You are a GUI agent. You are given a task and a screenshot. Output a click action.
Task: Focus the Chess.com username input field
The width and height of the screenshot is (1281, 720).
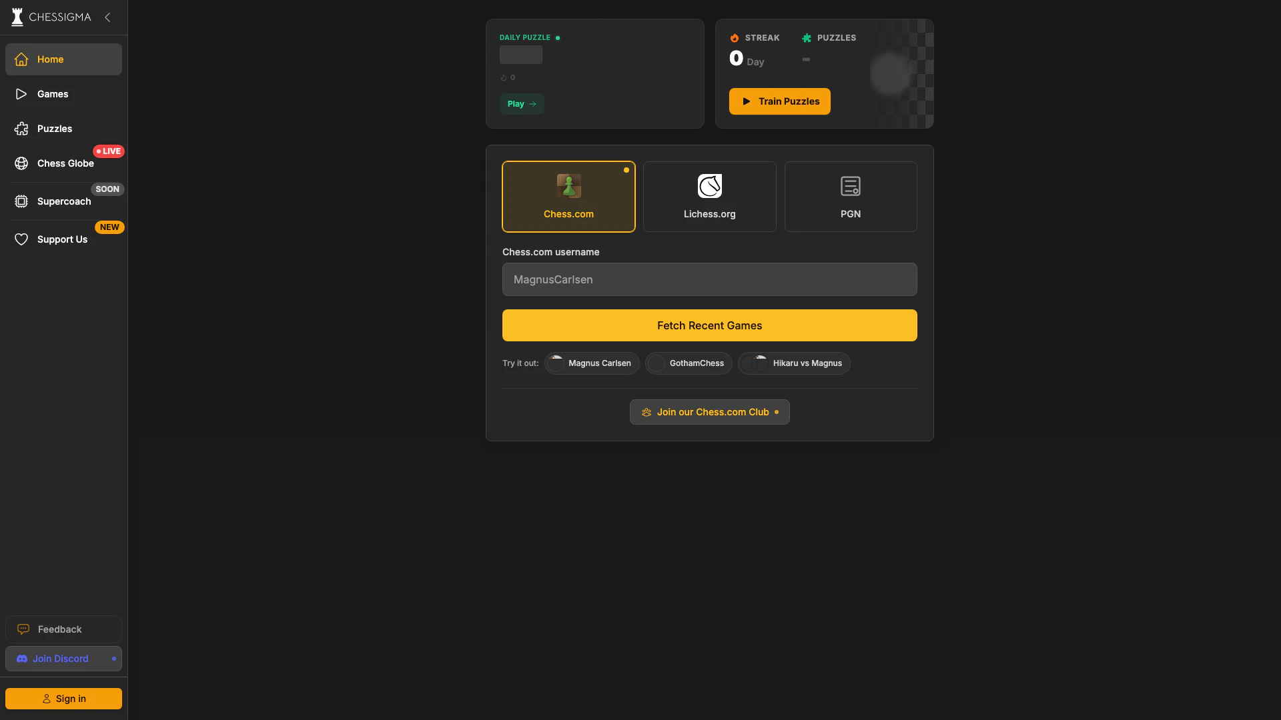coord(709,279)
